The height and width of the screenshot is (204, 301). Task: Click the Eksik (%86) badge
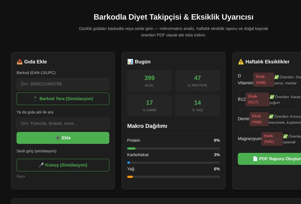259,119
